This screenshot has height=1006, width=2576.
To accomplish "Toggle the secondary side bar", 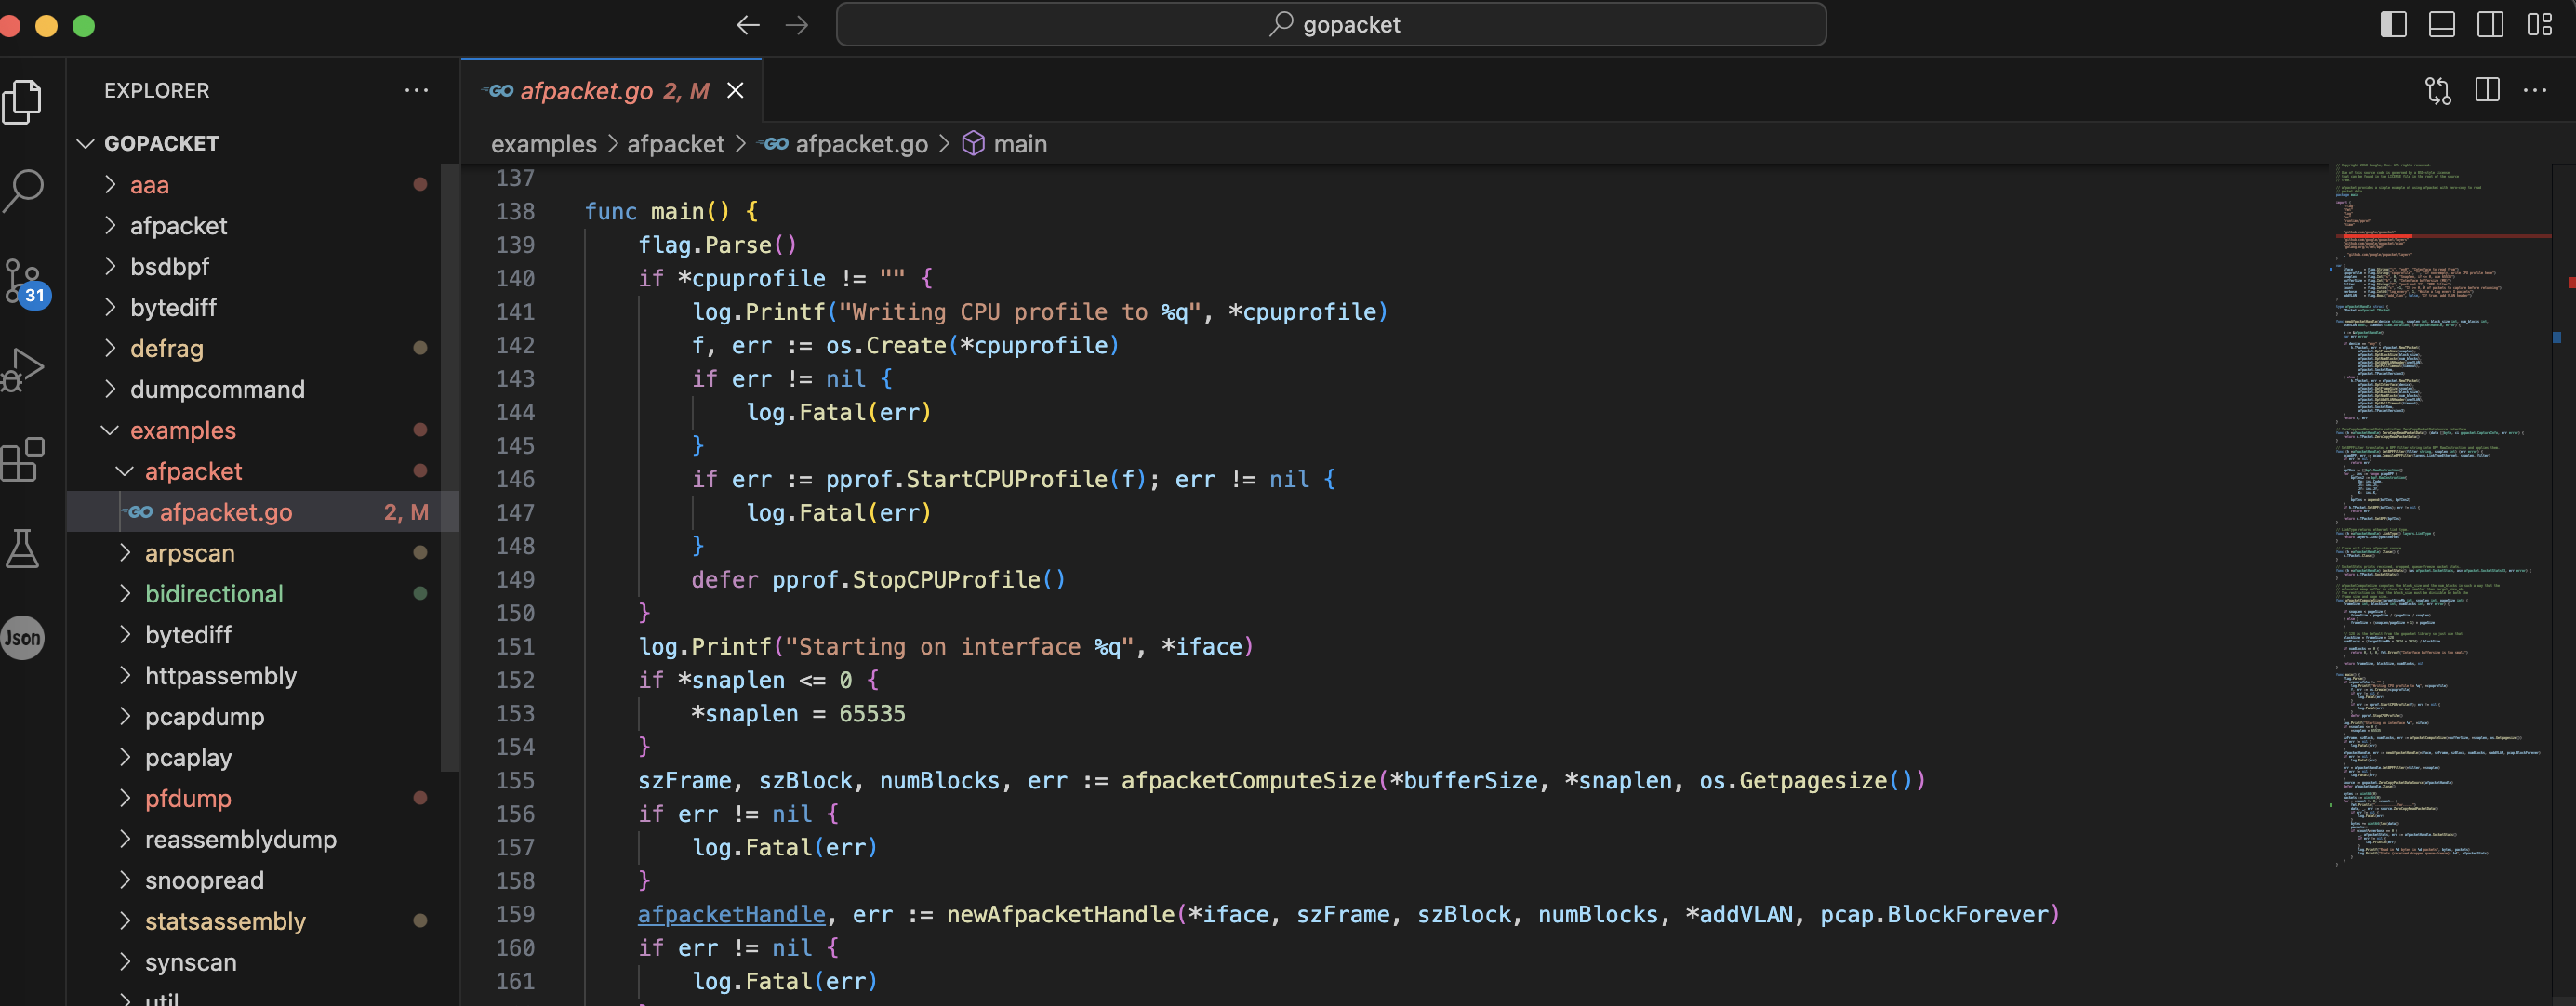I will point(2491,25).
